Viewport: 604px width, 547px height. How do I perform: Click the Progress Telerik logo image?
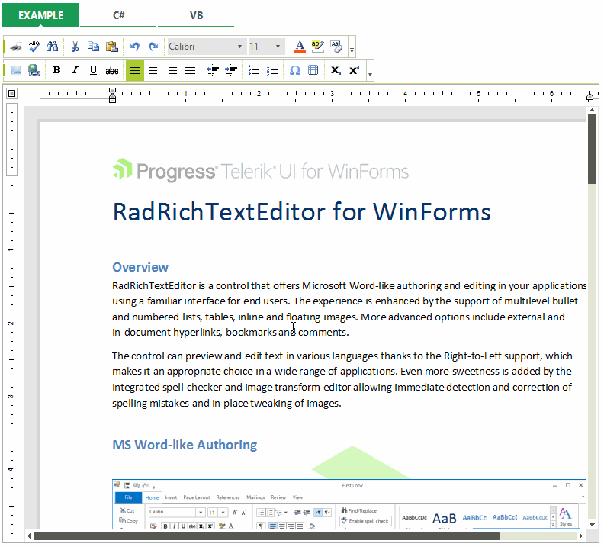click(x=260, y=171)
